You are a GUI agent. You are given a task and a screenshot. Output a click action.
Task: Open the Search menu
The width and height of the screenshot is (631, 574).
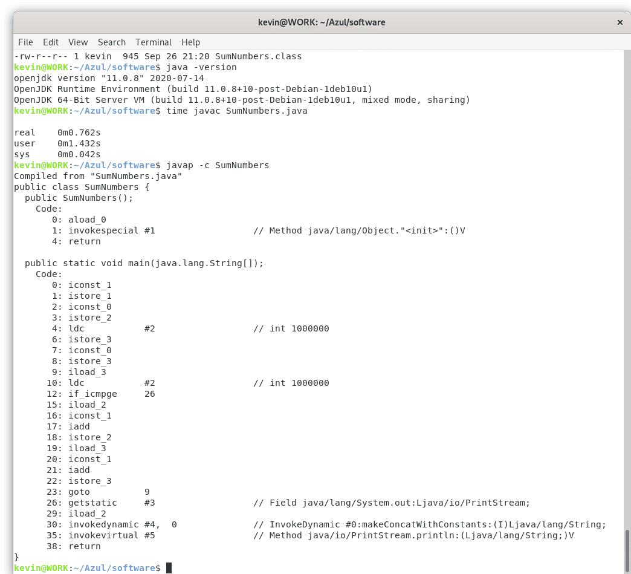[x=111, y=42]
